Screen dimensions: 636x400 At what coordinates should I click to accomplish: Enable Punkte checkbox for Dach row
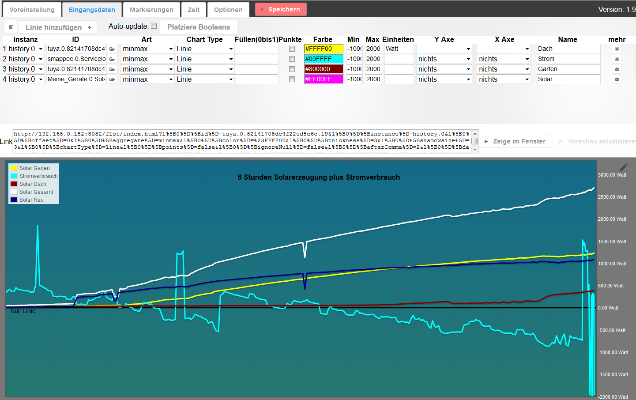(x=292, y=49)
